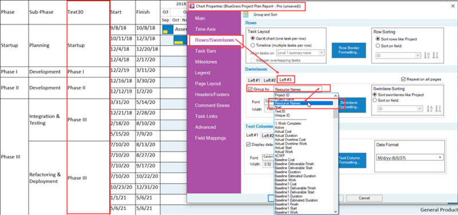Toggle the Display data checkbox
Image resolution: width=458 pixels, height=215 pixels.
[x=248, y=144]
